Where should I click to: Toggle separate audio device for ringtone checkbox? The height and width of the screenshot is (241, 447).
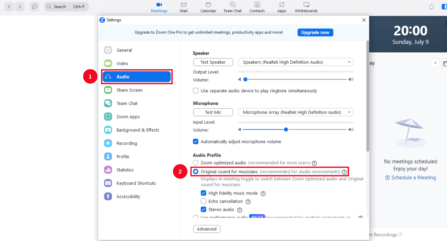coord(196,91)
